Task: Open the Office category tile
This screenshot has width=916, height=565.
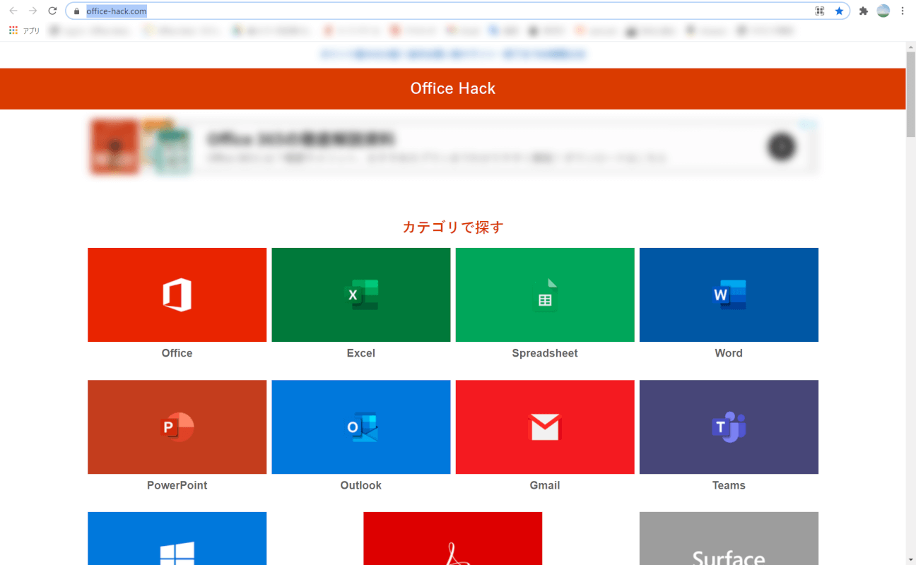Action: [177, 295]
